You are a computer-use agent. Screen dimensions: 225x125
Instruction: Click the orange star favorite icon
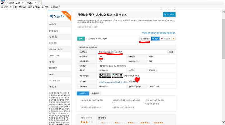click(173, 39)
